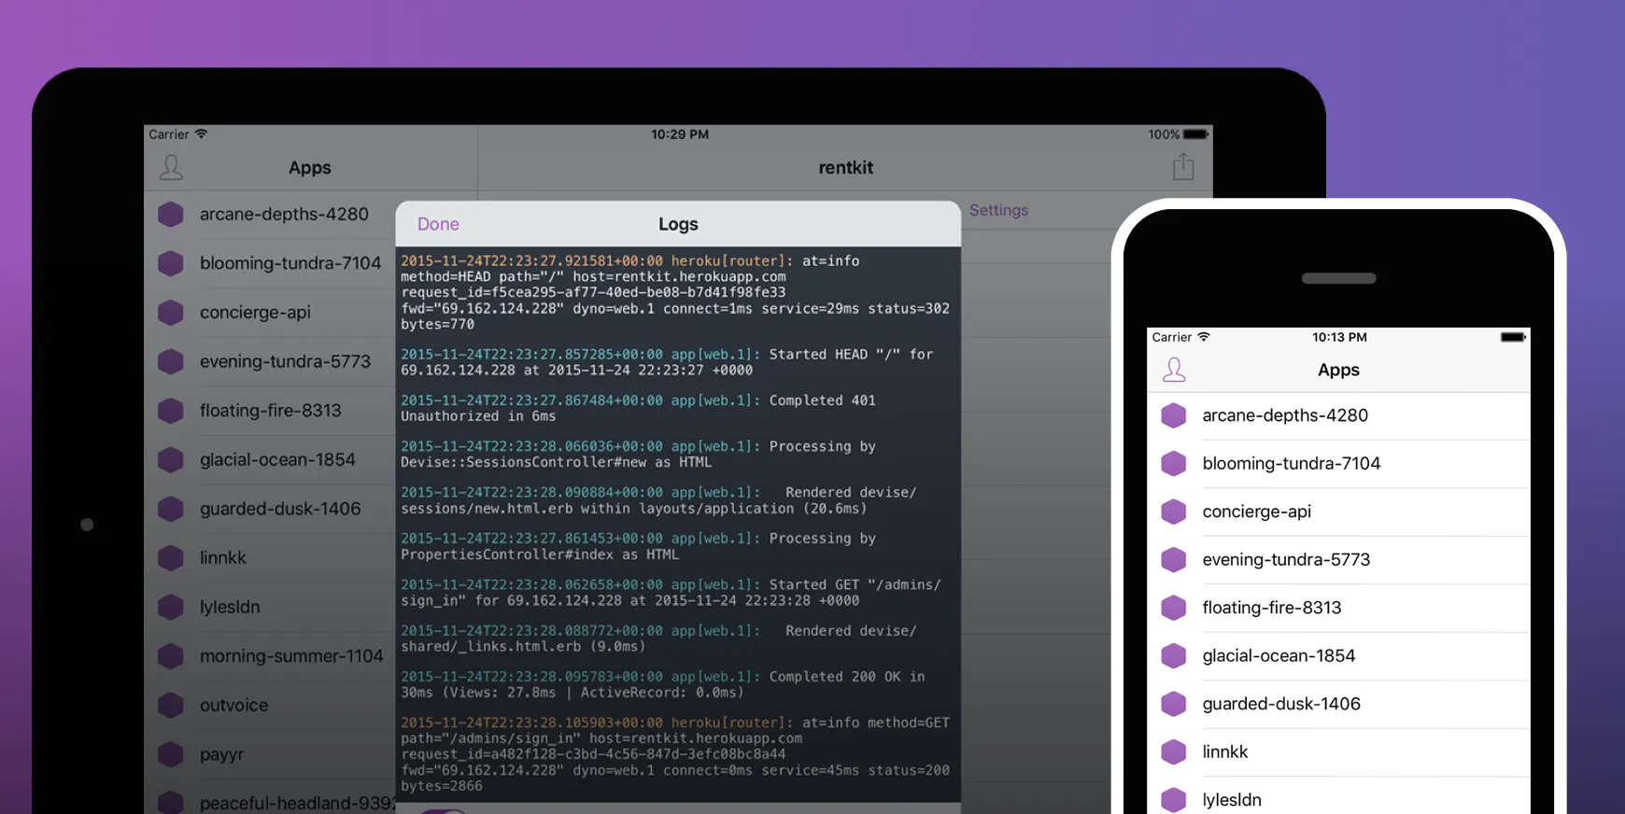Click the 'Logs' popup title
The height and width of the screenshot is (814, 1625).
pyautogui.click(x=678, y=224)
